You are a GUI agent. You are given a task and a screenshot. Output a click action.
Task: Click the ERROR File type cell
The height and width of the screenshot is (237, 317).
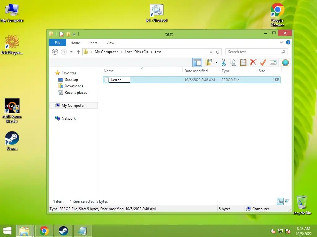230,80
